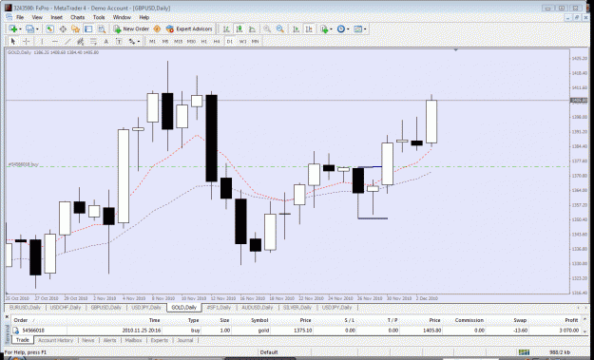
Task: Select the D1 timeframe button
Action: [x=230, y=42]
